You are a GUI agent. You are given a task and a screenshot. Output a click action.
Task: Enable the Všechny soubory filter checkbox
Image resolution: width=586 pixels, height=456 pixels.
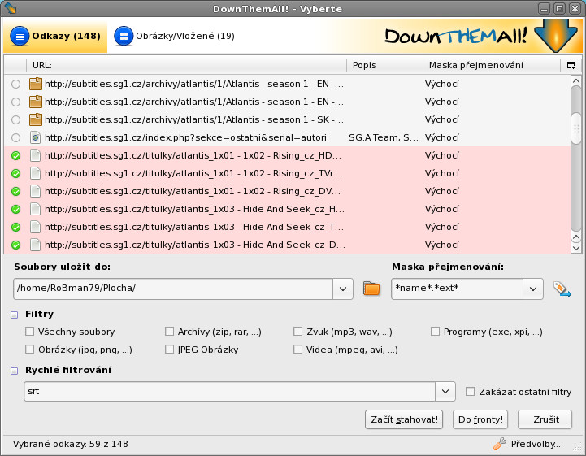pos(30,332)
